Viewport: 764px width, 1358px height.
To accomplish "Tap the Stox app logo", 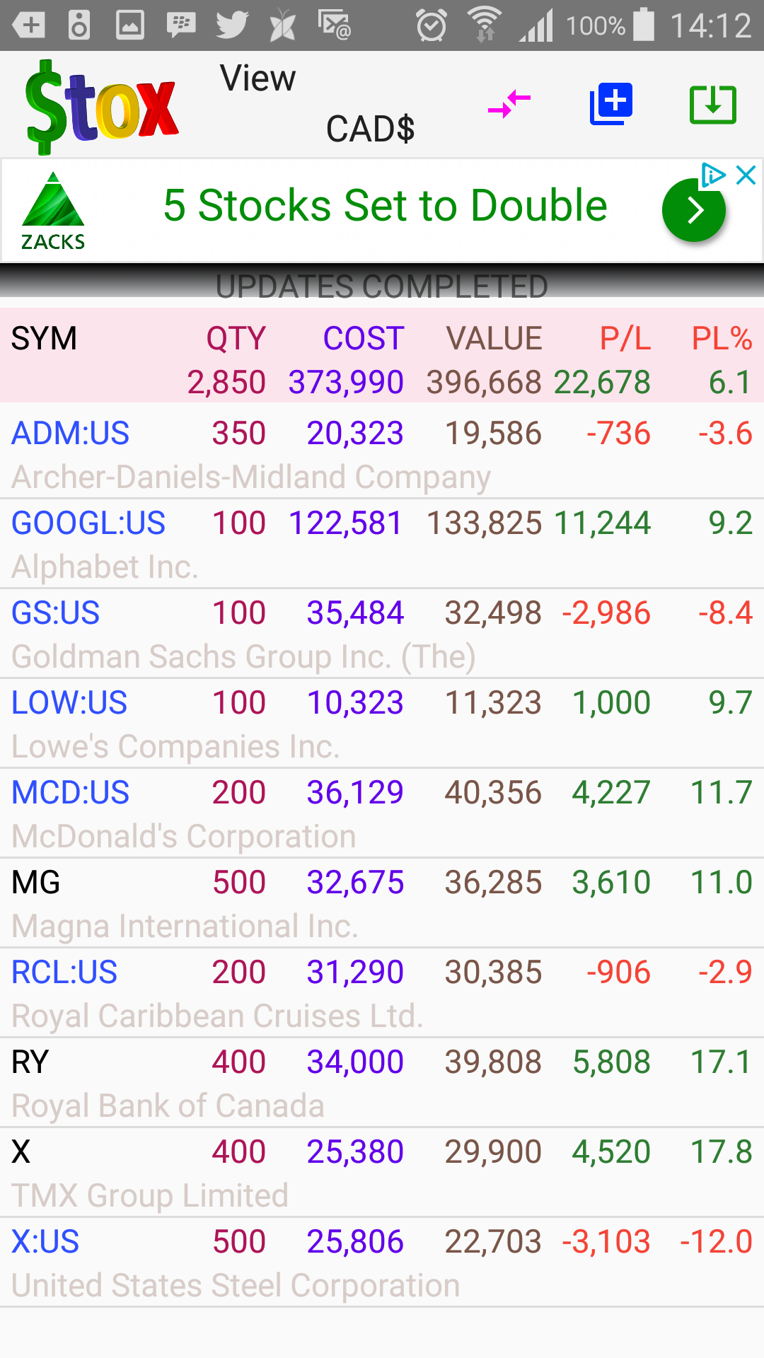I will pyautogui.click(x=101, y=106).
